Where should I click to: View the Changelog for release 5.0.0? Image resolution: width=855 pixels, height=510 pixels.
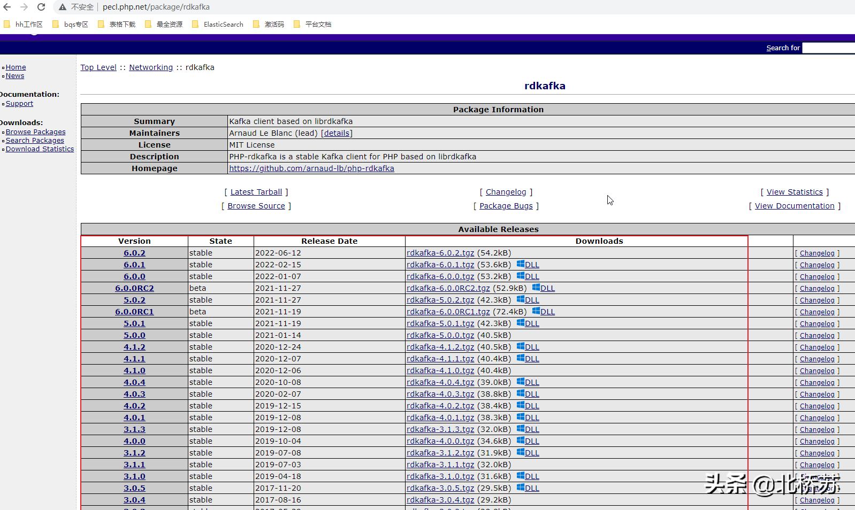[817, 336]
